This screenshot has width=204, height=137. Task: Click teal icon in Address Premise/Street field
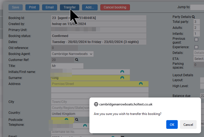(141, 84)
